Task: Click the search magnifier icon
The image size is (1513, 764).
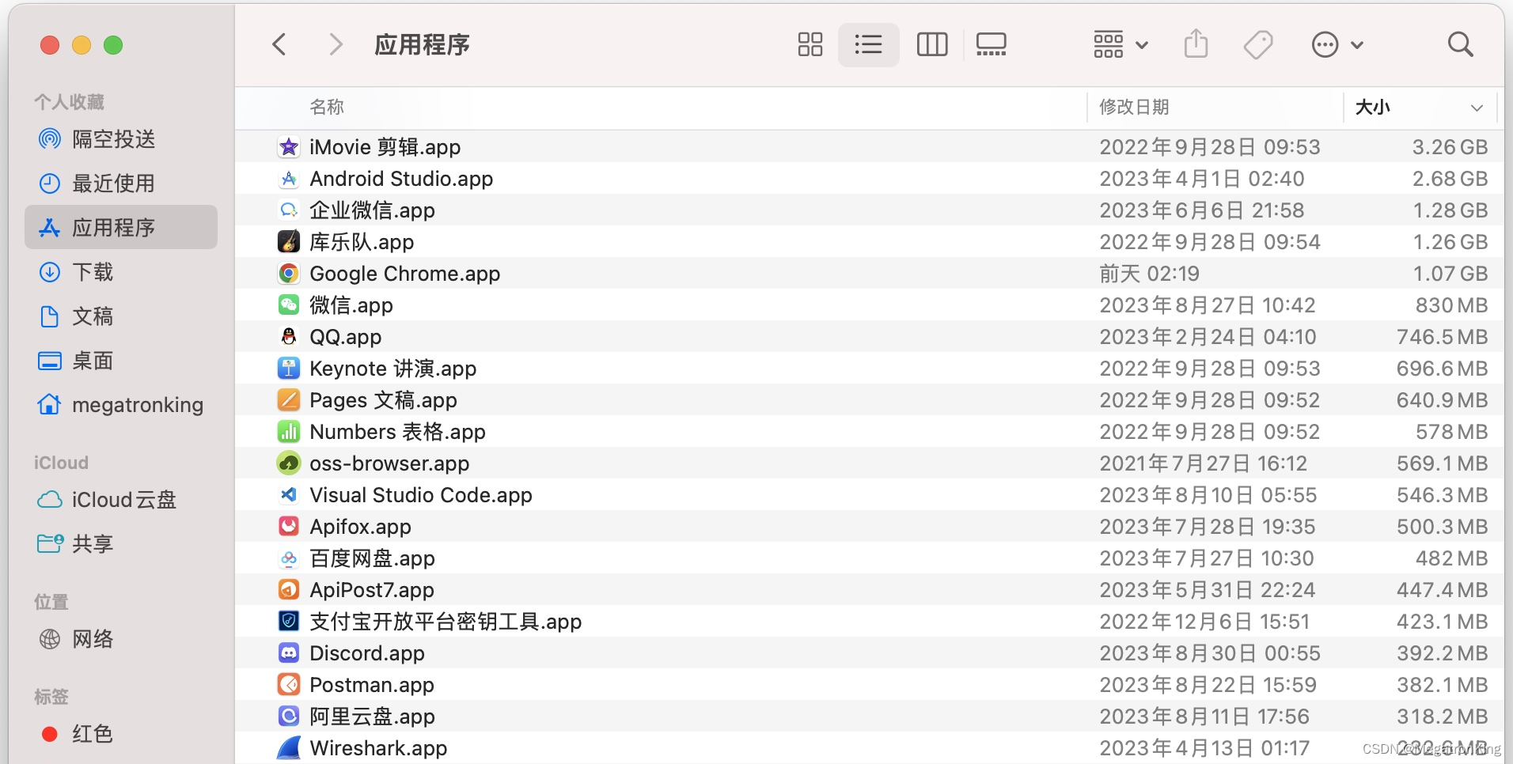Action: [1460, 44]
